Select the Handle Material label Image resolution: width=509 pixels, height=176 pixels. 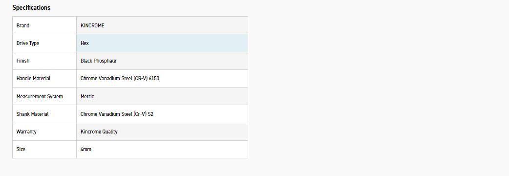(33, 78)
